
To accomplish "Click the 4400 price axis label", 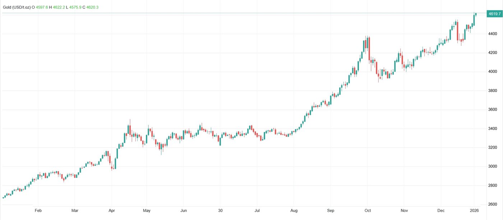I will click(x=493, y=34).
